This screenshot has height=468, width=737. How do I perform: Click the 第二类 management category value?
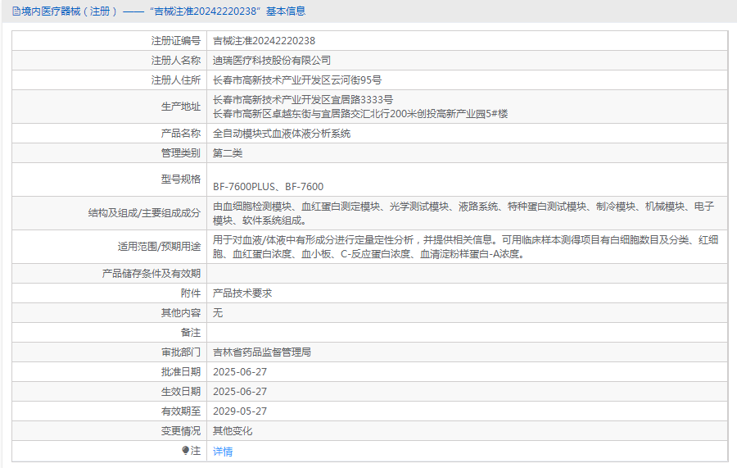pos(228,153)
